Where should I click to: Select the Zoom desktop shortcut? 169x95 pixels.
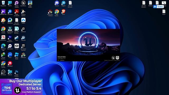[10, 55]
